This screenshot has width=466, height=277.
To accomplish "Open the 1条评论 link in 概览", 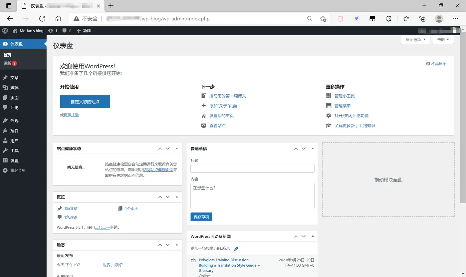I will 71,217.
